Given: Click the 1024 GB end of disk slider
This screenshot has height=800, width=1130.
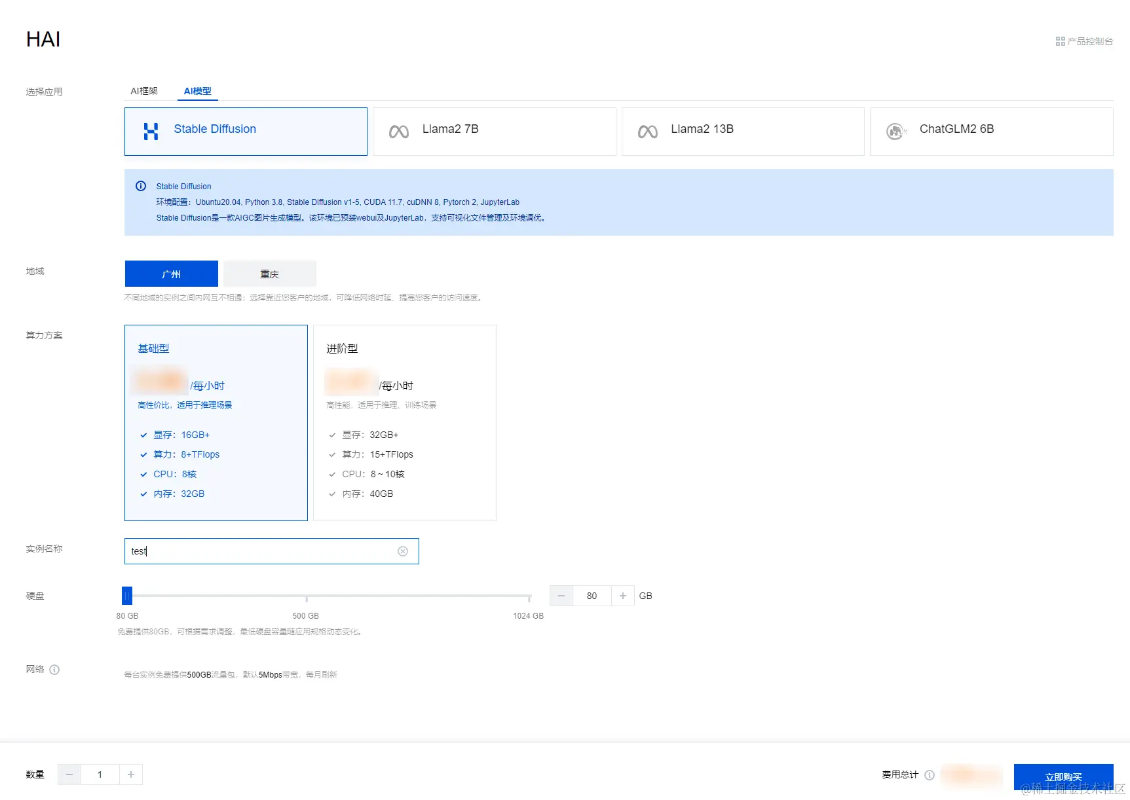Looking at the screenshot, I should point(529,616).
